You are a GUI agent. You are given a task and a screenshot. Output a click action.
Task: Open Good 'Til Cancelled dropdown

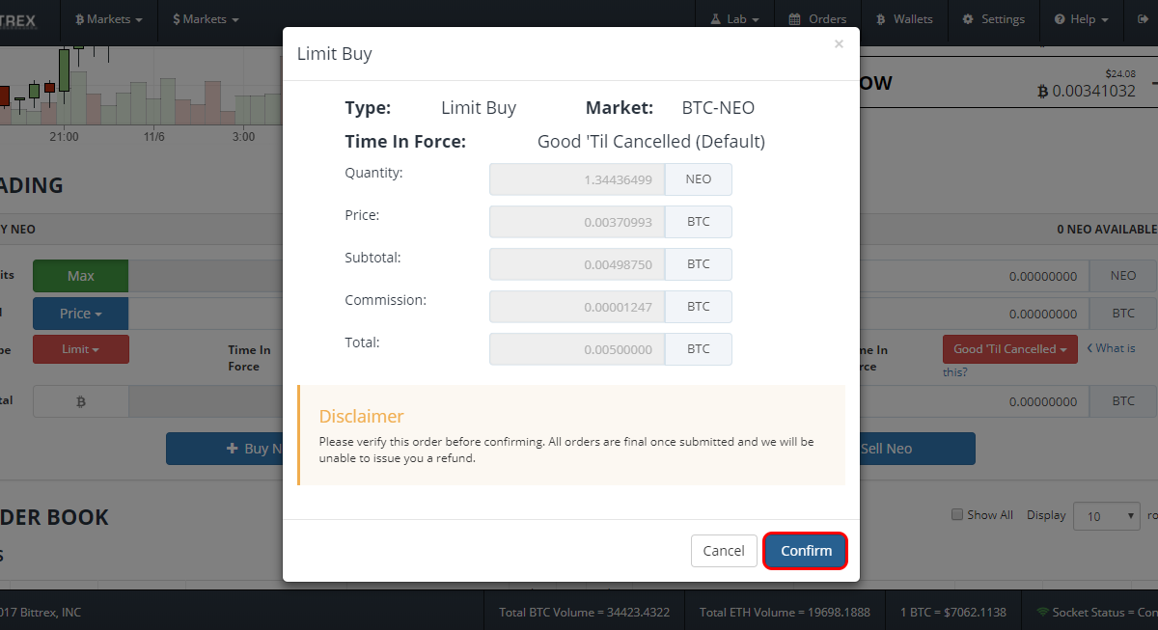pos(1010,349)
